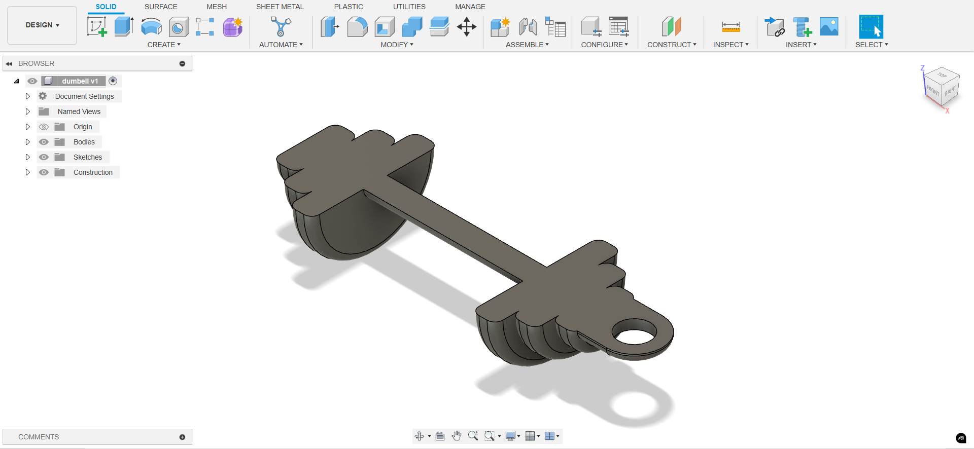Screen dimensions: 974x449
Task: Click the Automate icon
Action: pyautogui.click(x=281, y=27)
